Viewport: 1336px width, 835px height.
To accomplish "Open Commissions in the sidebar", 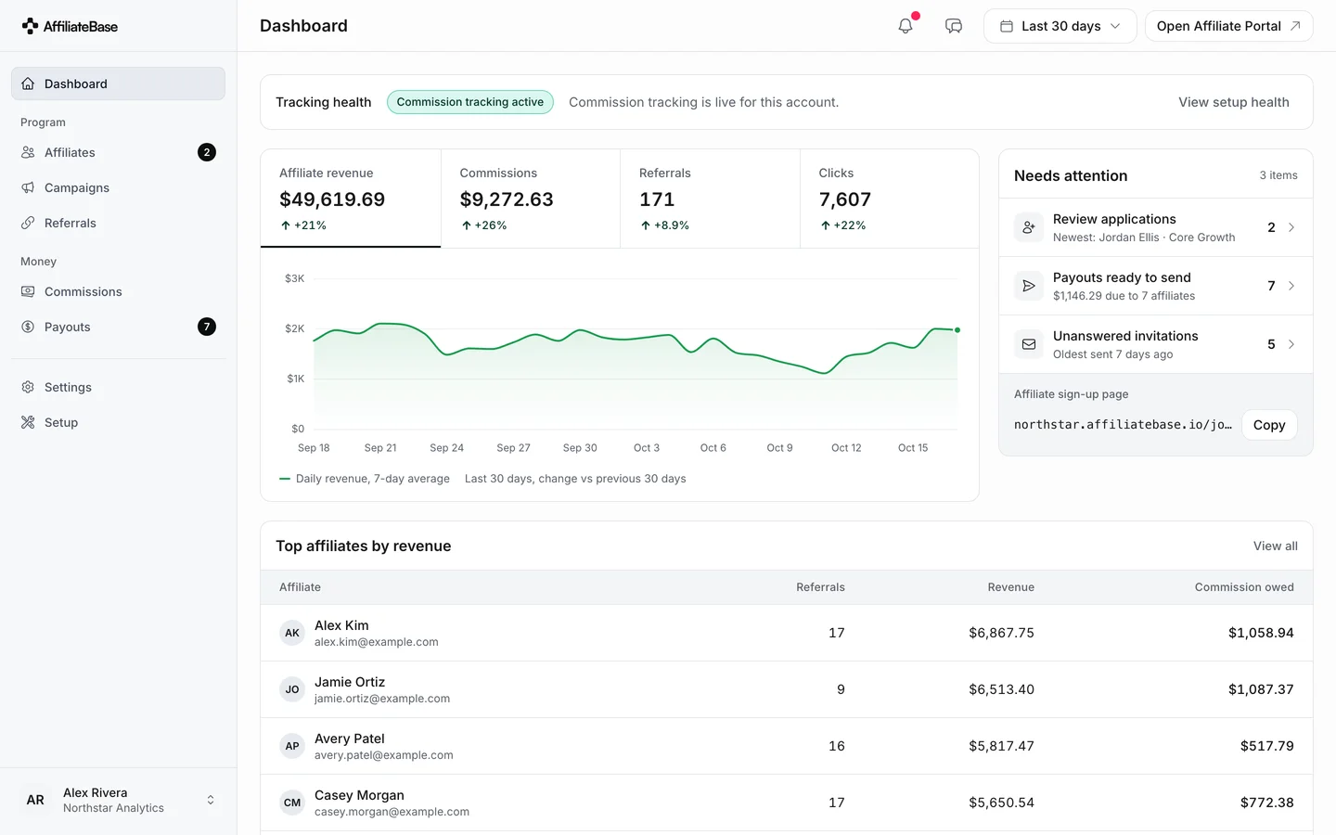I will pyautogui.click(x=118, y=291).
